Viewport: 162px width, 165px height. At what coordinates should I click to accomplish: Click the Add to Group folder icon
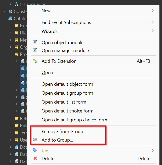[35, 139]
